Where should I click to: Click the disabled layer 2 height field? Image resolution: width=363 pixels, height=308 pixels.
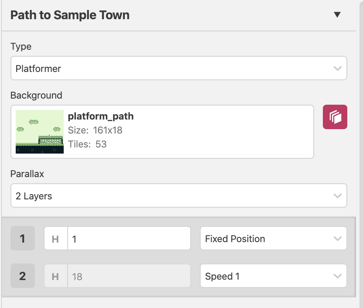[129, 276]
